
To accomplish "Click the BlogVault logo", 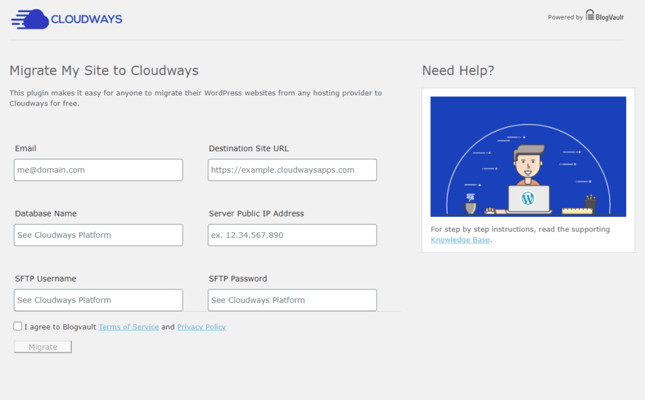I will (605, 16).
